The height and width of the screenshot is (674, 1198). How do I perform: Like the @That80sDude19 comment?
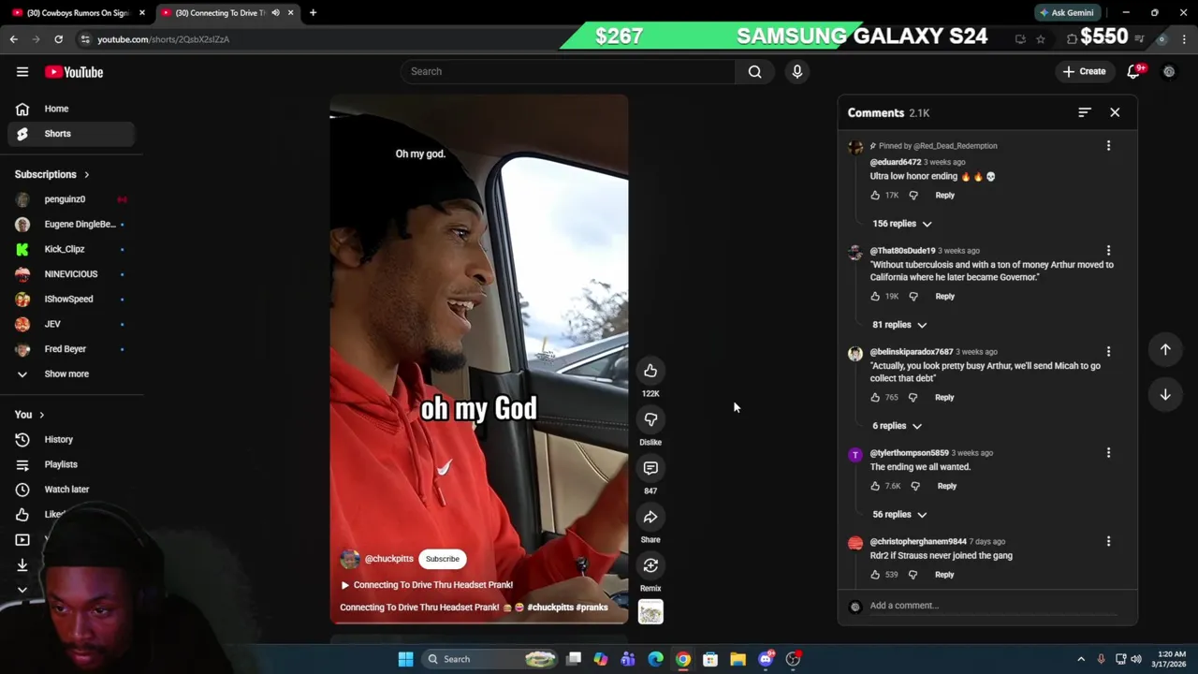[875, 296]
